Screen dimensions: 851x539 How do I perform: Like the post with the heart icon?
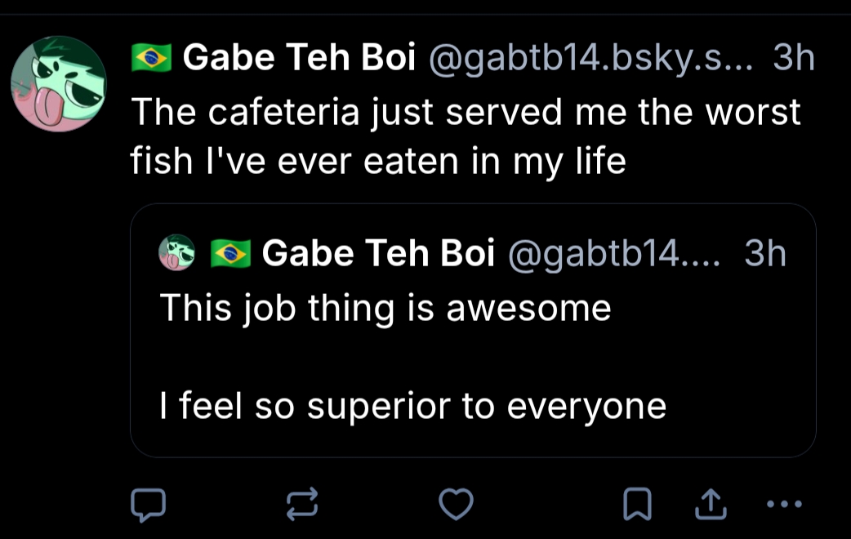[457, 505]
